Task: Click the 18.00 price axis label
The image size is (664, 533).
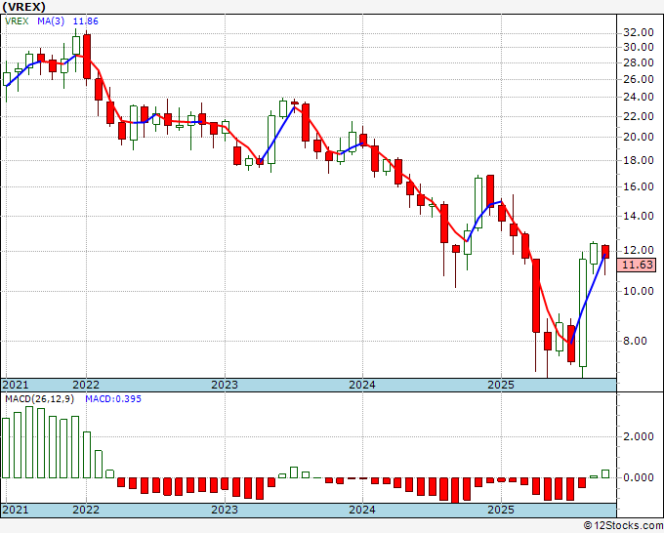Action: point(639,160)
